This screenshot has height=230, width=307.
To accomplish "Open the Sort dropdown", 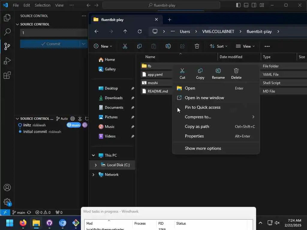I will (x=219, y=46).
